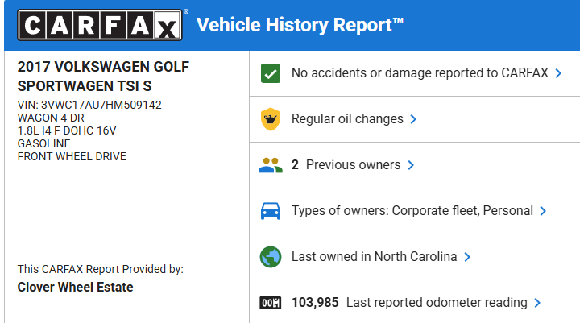Screen dimensions: 580x323
Task: Expand the North Carolina ownership chevron
Action: [467, 257]
